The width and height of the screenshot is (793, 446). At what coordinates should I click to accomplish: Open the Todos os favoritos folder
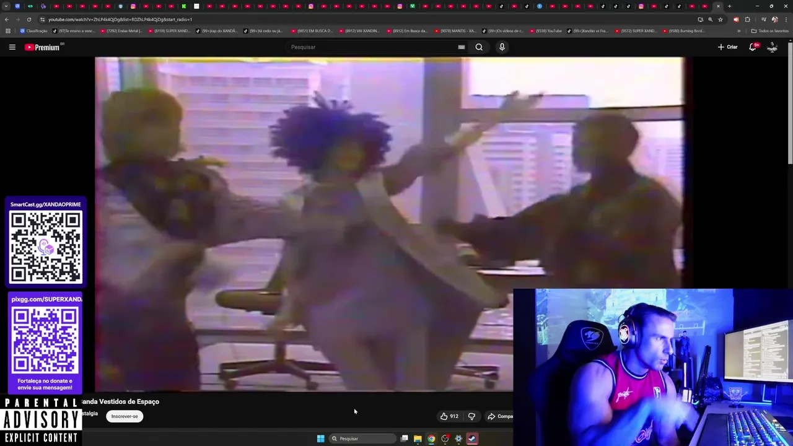pos(770,31)
